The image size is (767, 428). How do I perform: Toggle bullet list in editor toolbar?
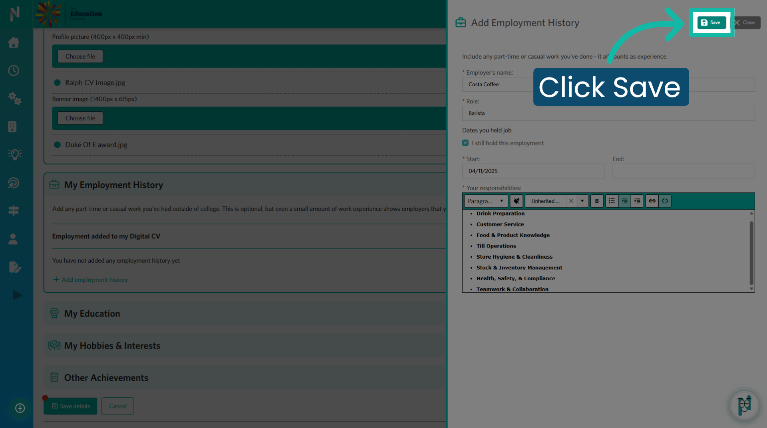click(612, 201)
